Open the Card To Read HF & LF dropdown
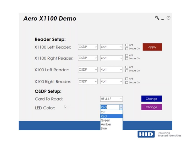 click(112, 99)
